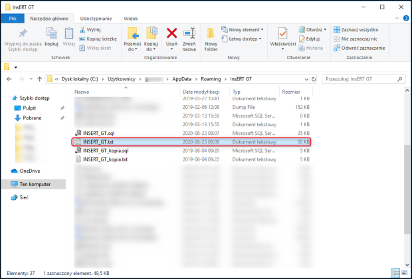The image size is (412, 279).
Task: Click Odwróć zaznaczenie
Action: [359, 48]
